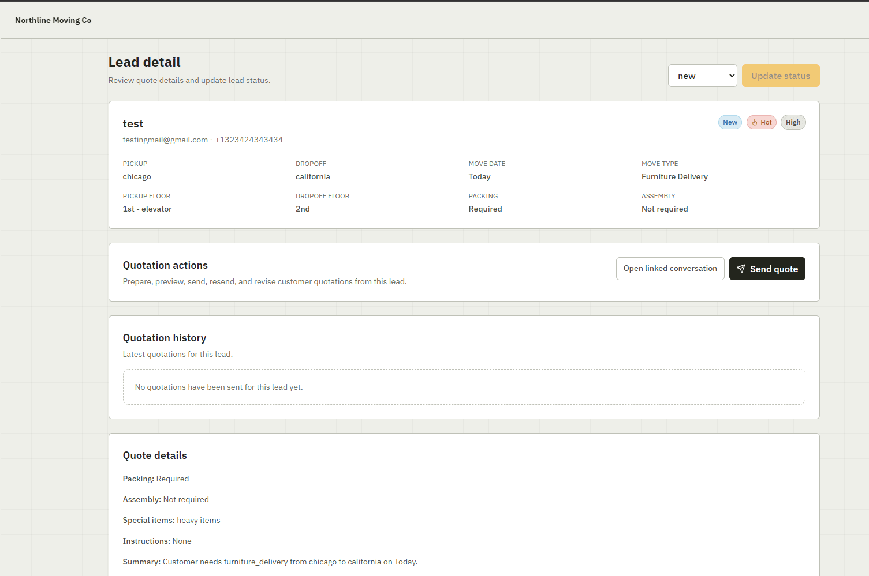Click the paper plane icon in Send quote

click(x=741, y=269)
